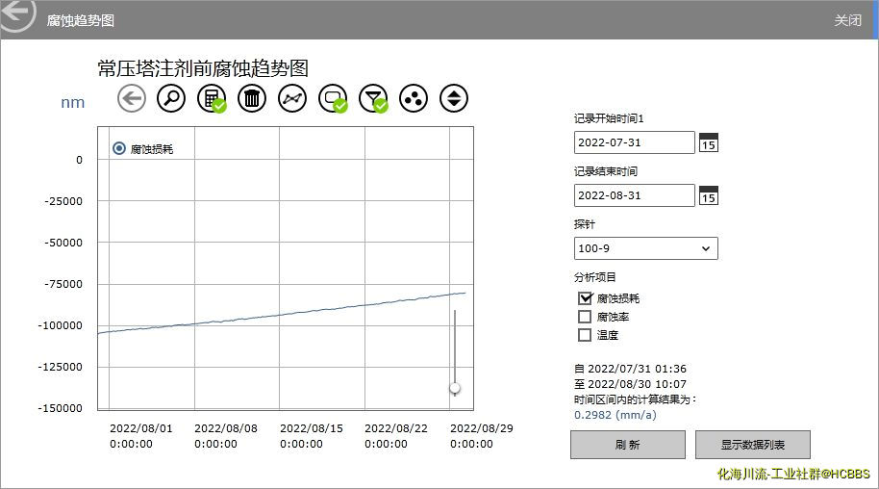This screenshot has width=879, height=489.
Task: Click the line chart trend icon
Action: tap(292, 98)
